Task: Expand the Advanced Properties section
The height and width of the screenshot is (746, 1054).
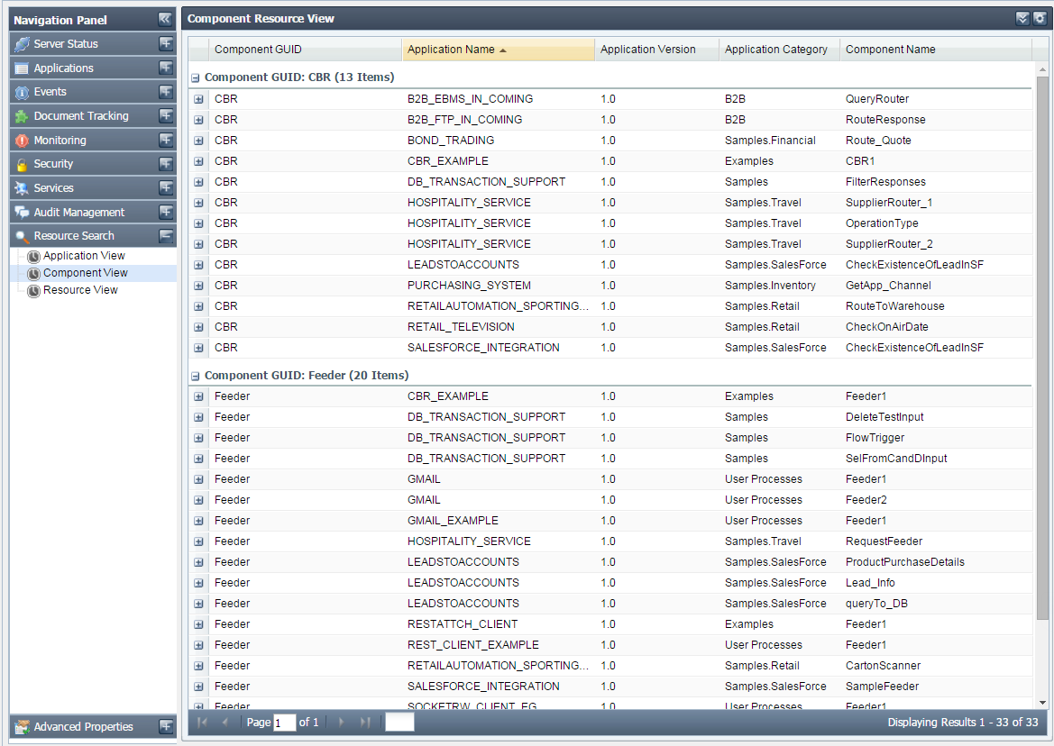Action: tap(166, 726)
